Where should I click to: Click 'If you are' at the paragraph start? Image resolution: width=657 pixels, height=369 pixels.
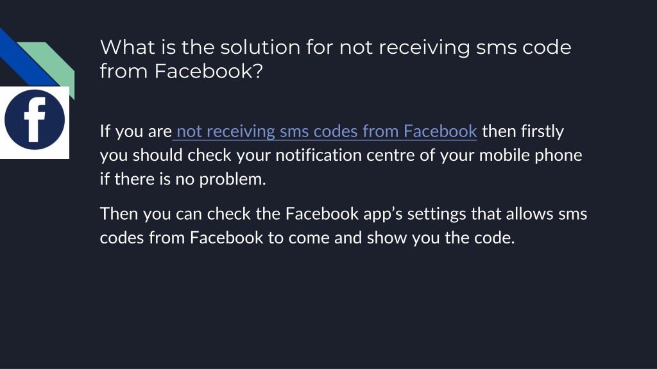pos(136,131)
